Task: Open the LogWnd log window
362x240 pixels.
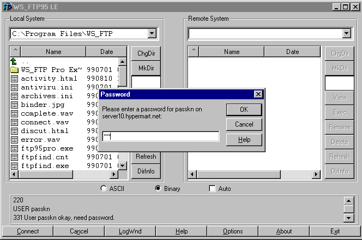Action: tap(130, 231)
